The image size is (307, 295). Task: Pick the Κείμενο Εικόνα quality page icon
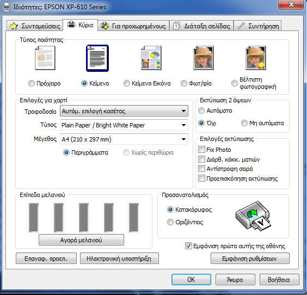(151, 58)
